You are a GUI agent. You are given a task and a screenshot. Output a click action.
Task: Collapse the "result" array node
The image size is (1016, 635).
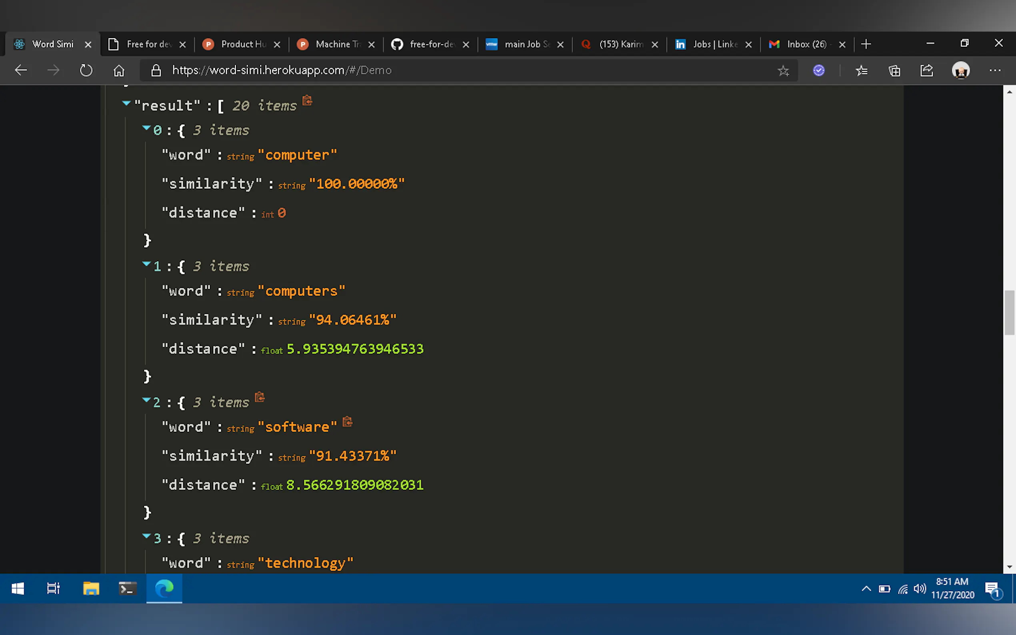tap(126, 103)
